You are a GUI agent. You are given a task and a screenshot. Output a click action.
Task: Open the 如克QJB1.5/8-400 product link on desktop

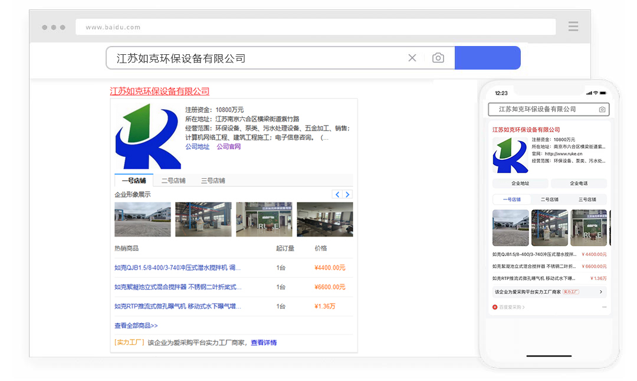(x=178, y=268)
